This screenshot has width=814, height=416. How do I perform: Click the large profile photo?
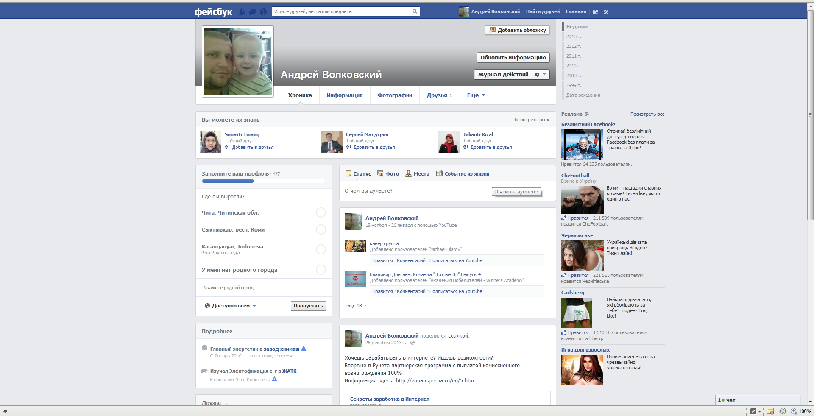click(238, 61)
